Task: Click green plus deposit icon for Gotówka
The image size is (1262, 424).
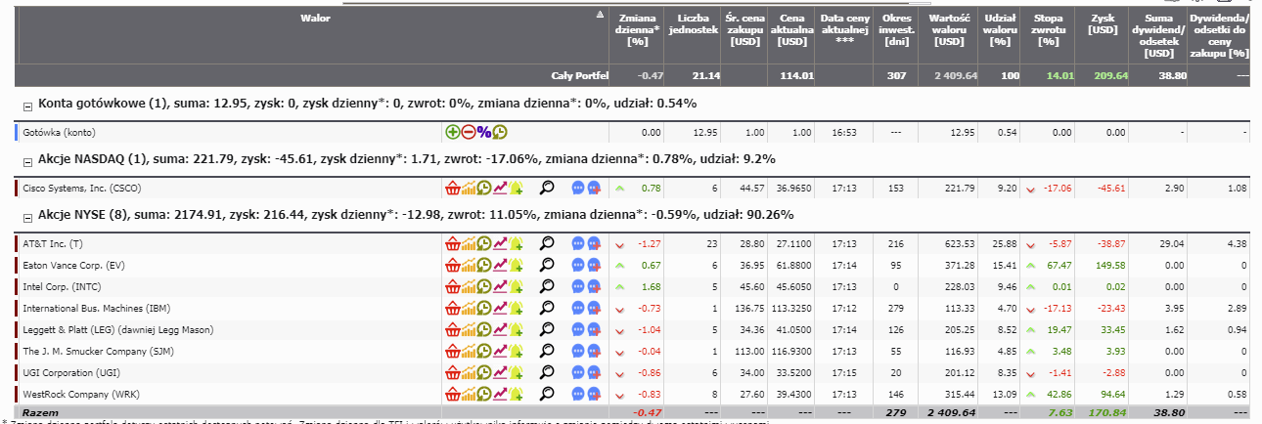Action: pyautogui.click(x=453, y=132)
